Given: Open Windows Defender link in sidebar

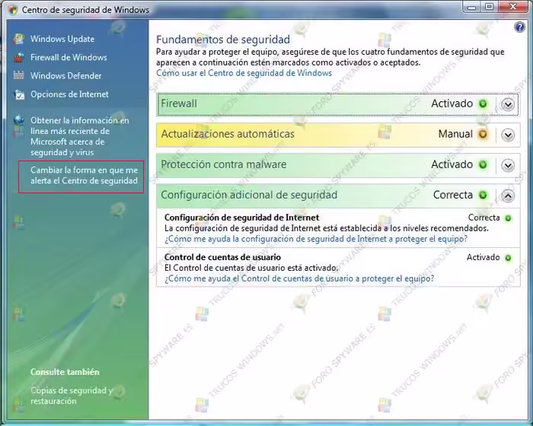Looking at the screenshot, I should [x=66, y=76].
